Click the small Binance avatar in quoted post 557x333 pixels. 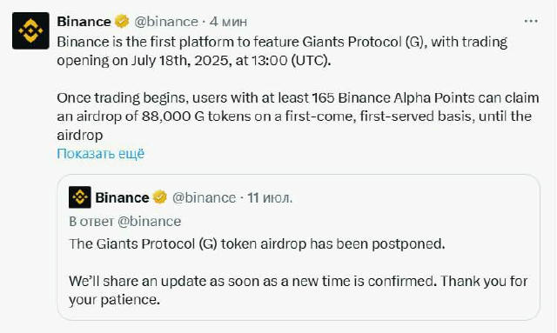coord(80,197)
